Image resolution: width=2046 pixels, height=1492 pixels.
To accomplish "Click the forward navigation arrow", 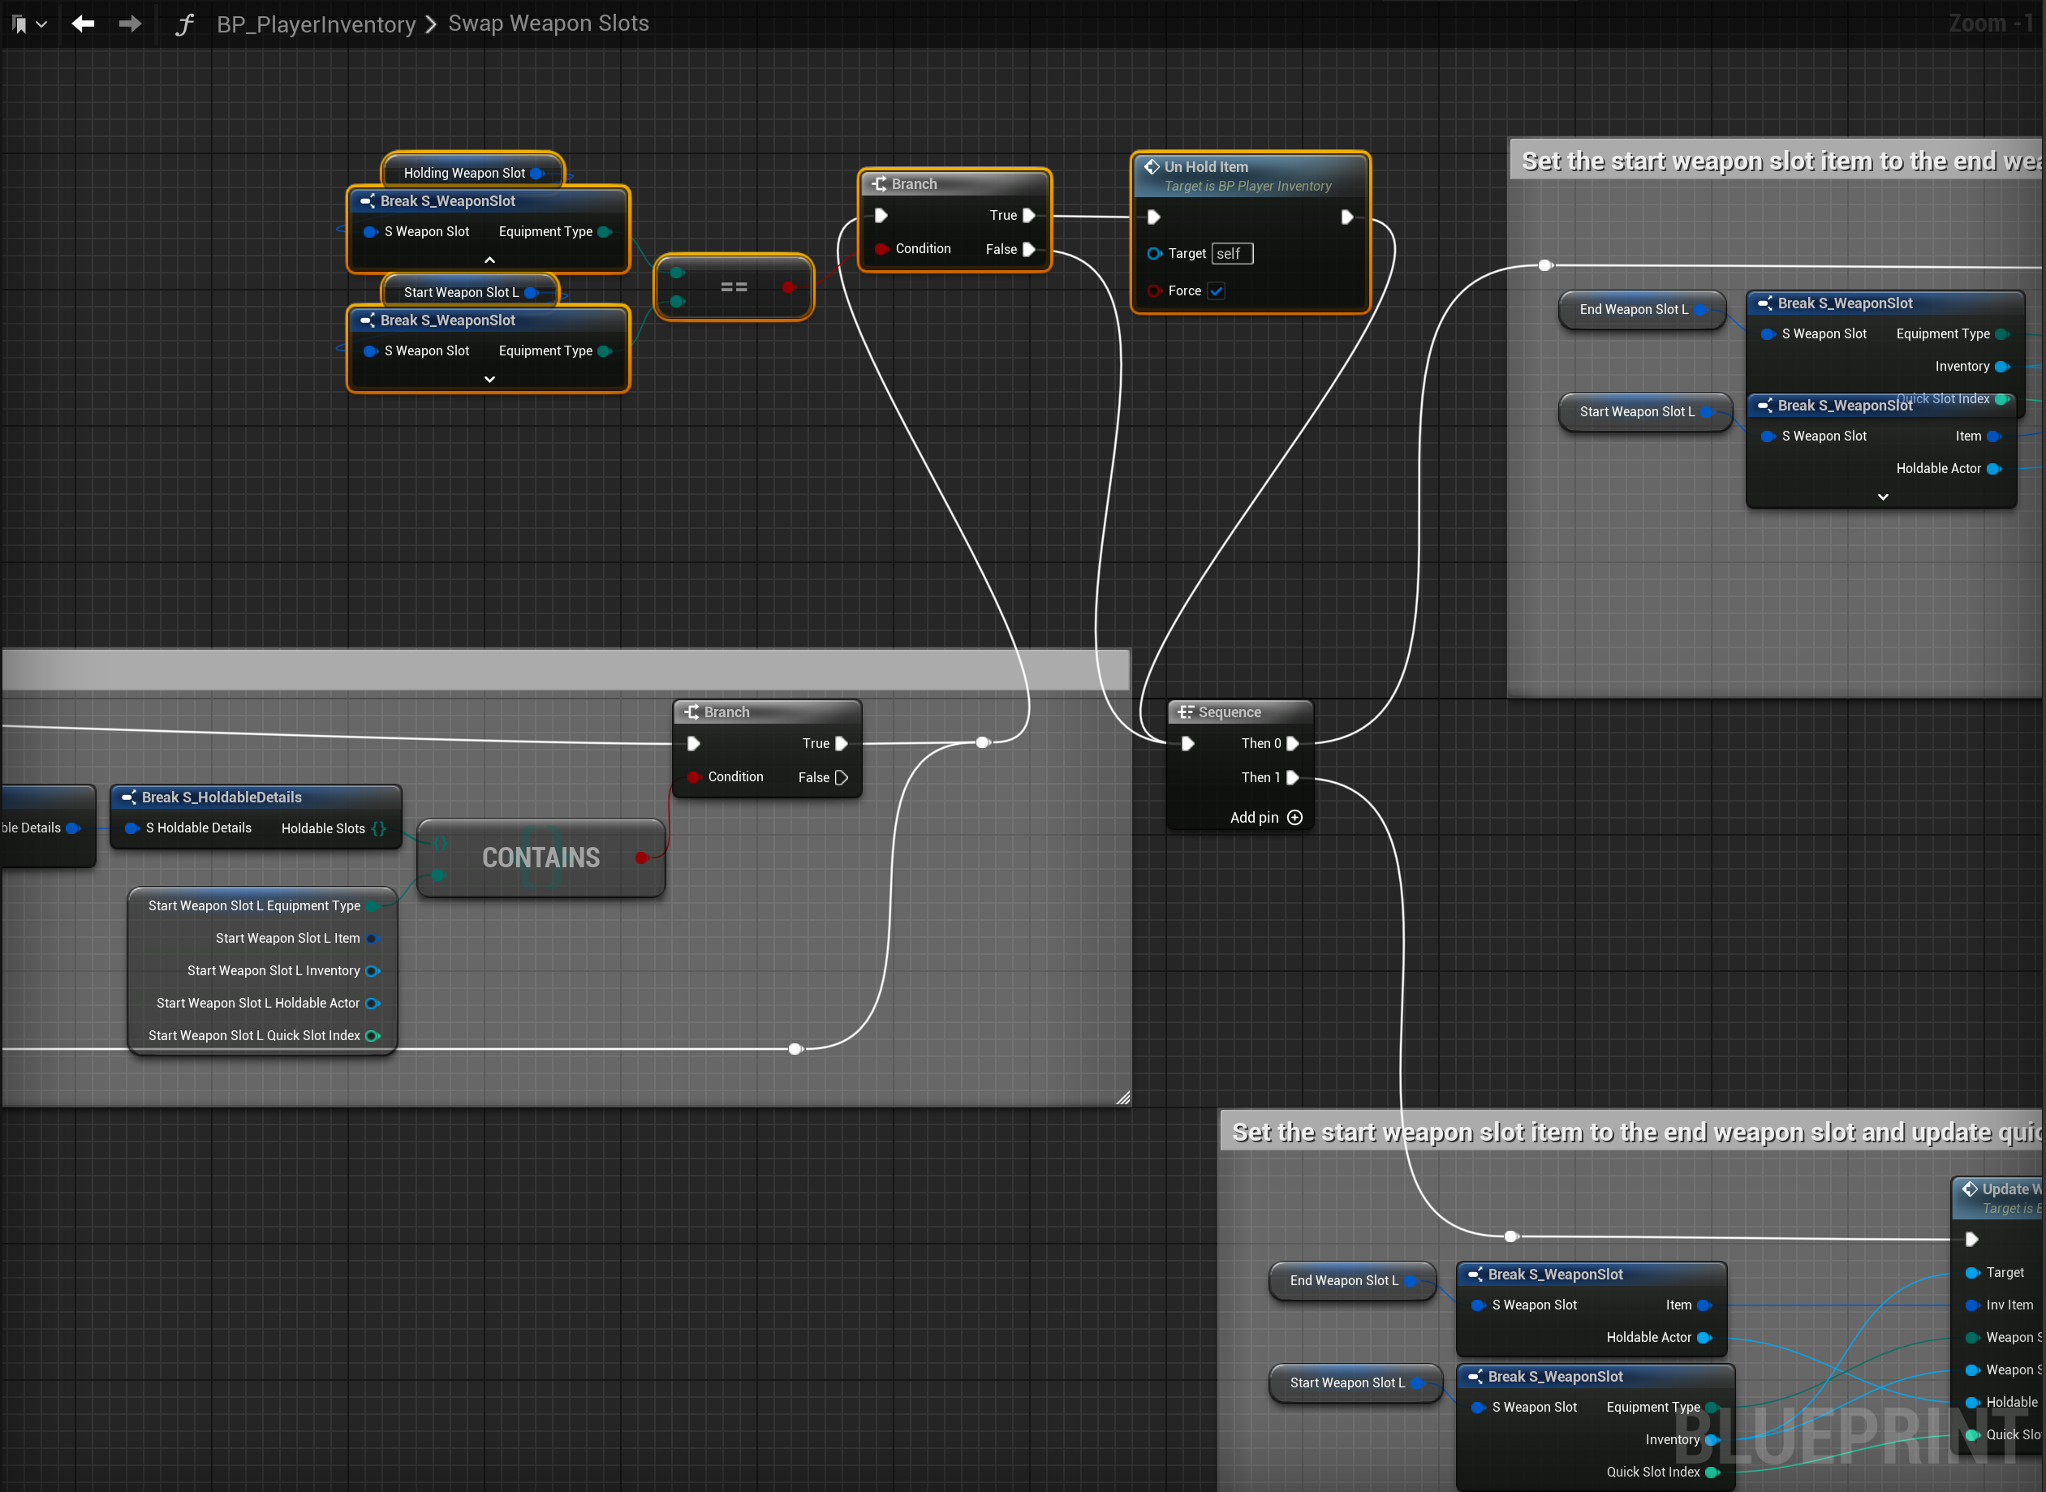I will click(130, 24).
